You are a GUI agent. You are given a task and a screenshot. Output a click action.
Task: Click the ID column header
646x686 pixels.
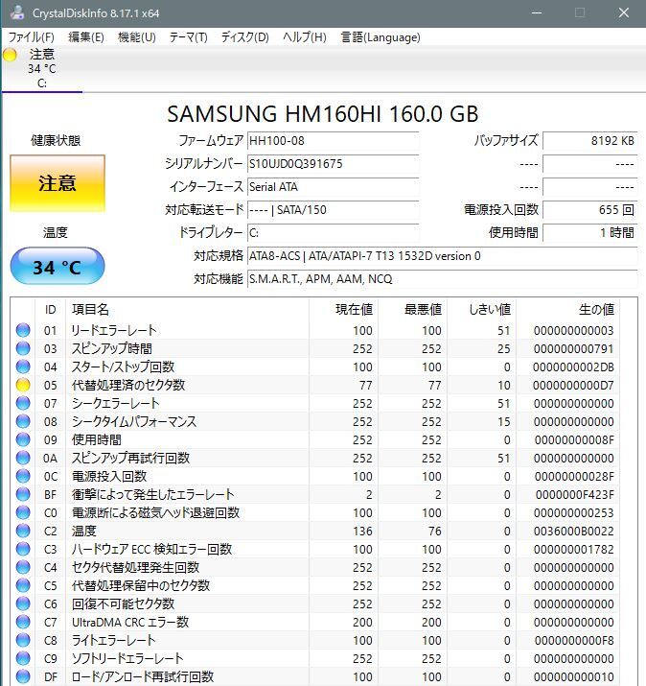[50, 309]
